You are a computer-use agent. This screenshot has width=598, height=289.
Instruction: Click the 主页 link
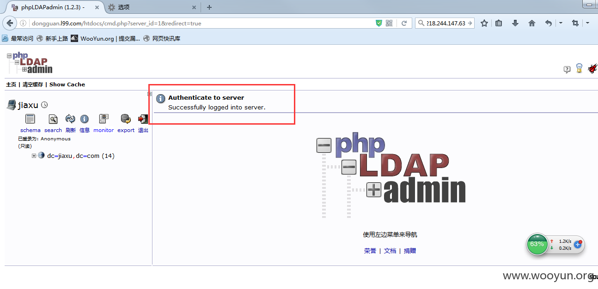(x=11, y=84)
